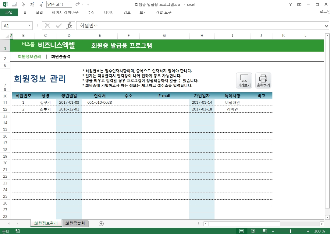Select column H header
The width and height of the screenshot is (330, 234).
tap(202, 36)
